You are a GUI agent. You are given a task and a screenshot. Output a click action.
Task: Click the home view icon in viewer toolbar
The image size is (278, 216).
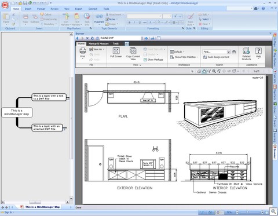pyautogui.click(x=199, y=71)
